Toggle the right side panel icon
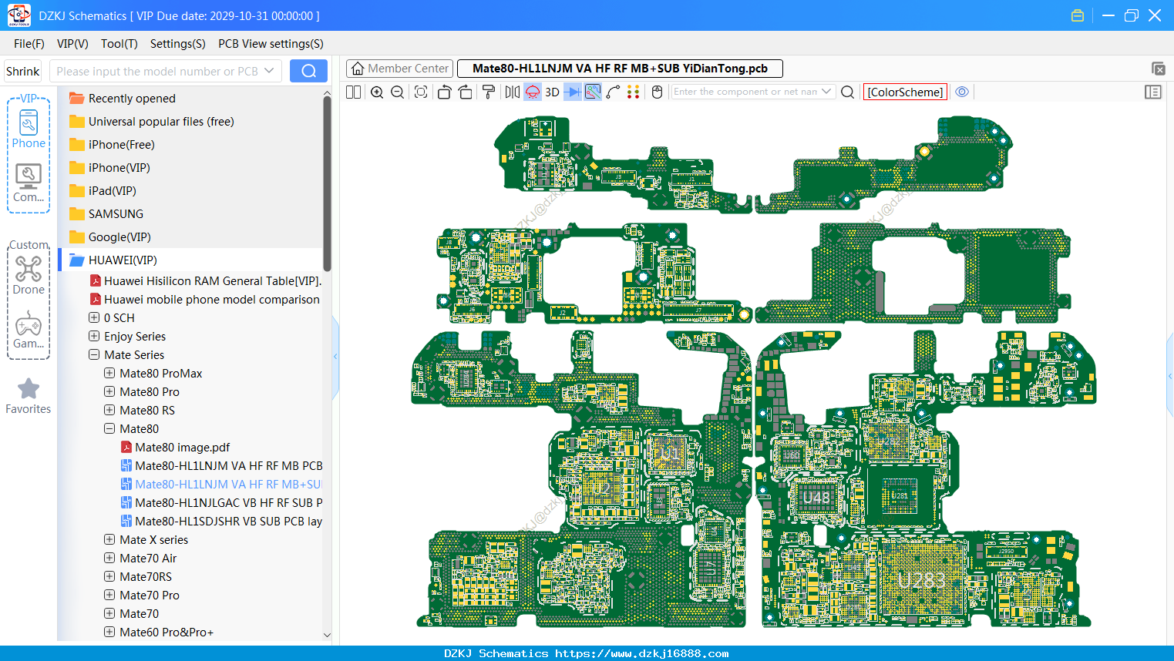 [1153, 92]
